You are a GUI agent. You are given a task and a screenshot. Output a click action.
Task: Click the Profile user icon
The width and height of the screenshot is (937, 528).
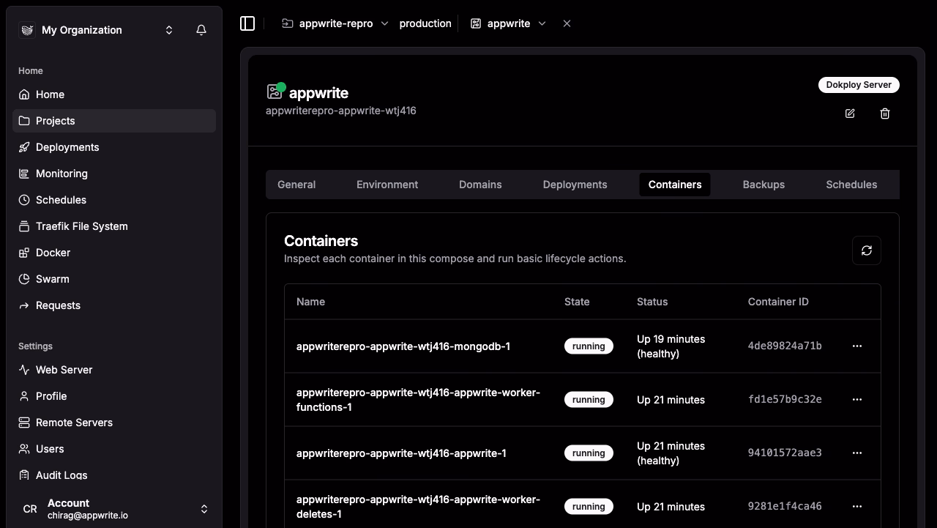pyautogui.click(x=24, y=396)
